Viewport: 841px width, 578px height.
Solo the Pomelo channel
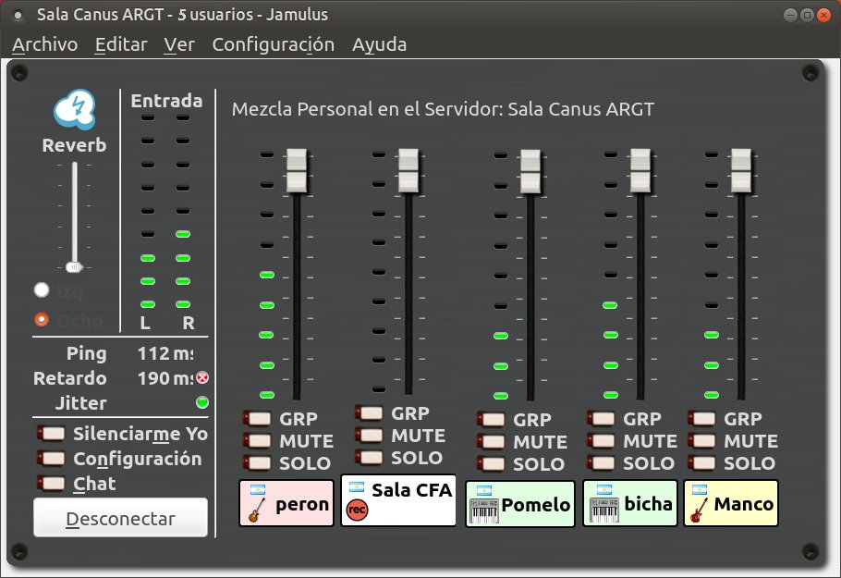coord(491,463)
